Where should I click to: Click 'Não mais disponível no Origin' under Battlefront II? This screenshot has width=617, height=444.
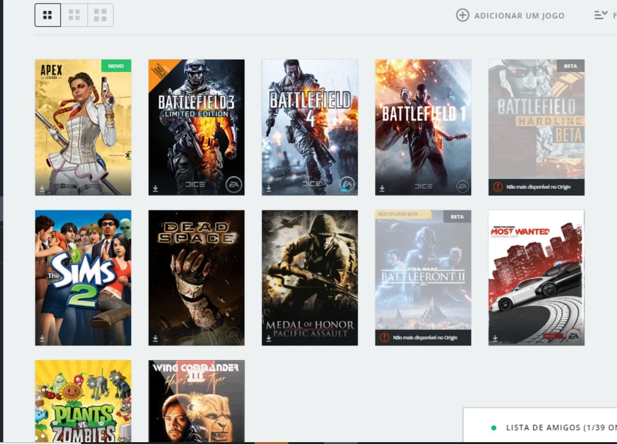coord(425,338)
